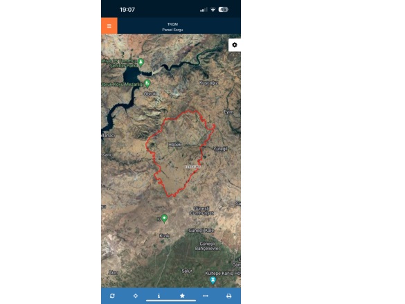The width and height of the screenshot is (405, 304).
Task: Tap the TKGM Parsel Sorgu title
Action: point(172,27)
